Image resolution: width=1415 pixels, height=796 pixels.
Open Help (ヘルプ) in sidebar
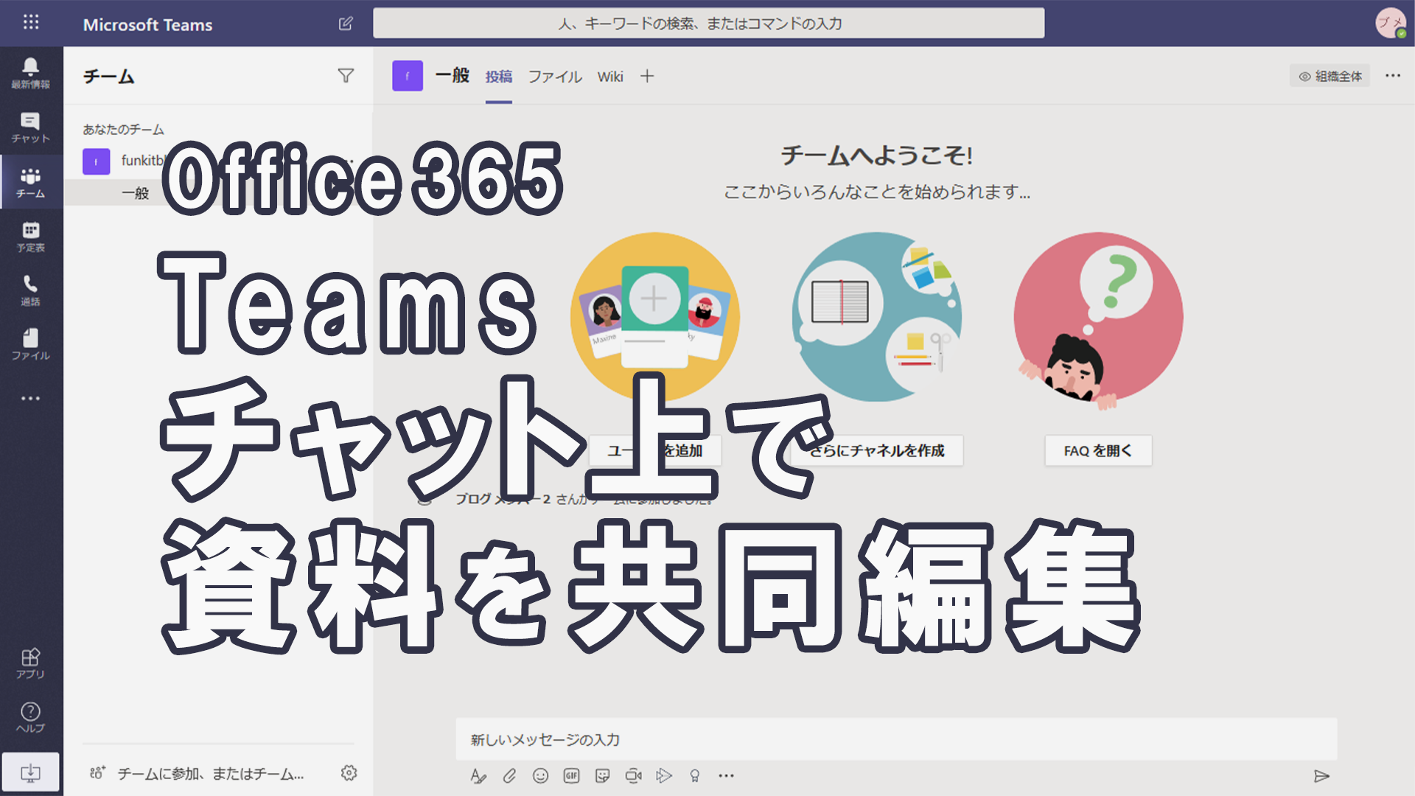(x=30, y=718)
